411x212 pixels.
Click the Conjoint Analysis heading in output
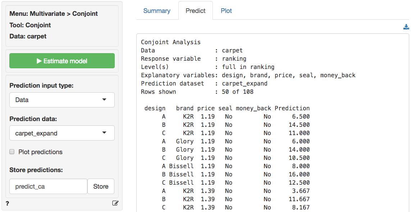click(170, 42)
